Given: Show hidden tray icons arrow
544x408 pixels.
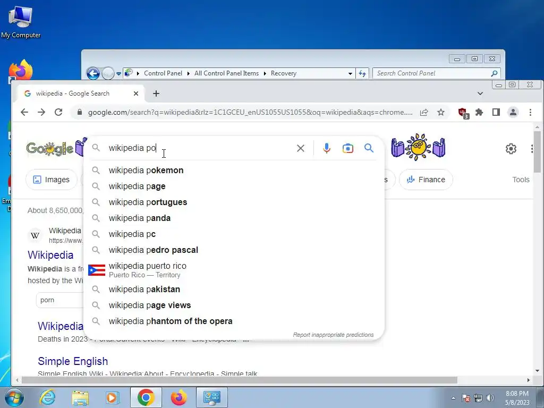Looking at the screenshot, I should [x=453, y=398].
